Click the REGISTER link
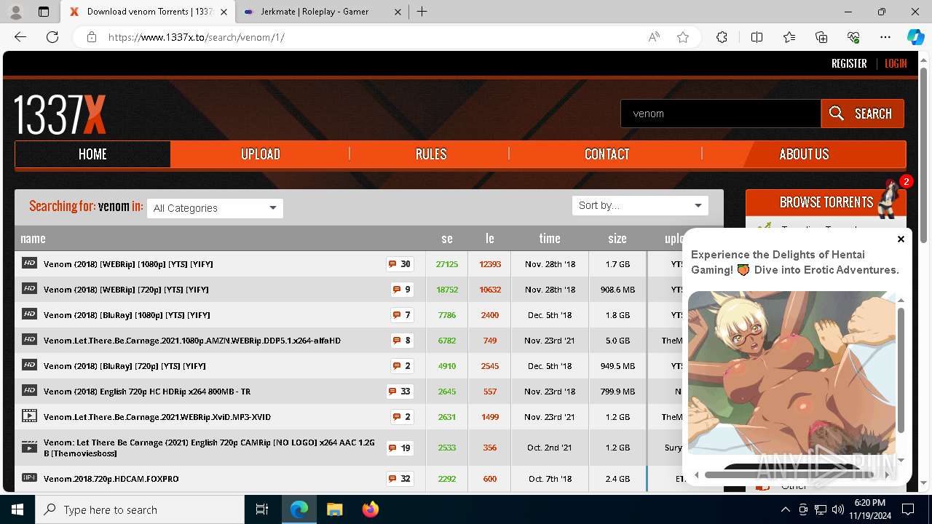932x524 pixels. point(849,64)
